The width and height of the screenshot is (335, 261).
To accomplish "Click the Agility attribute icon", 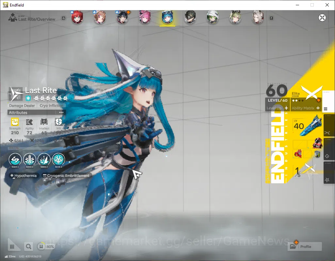I will click(29, 122).
